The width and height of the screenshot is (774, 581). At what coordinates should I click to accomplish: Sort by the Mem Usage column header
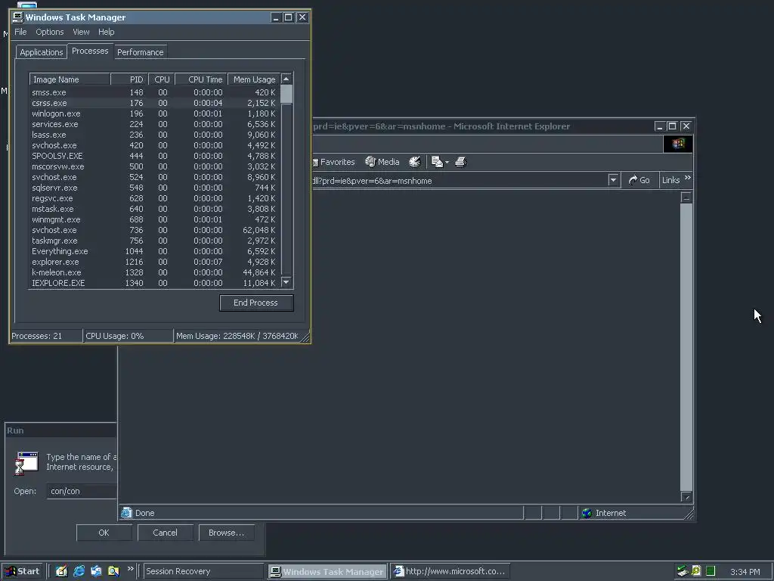tap(254, 79)
